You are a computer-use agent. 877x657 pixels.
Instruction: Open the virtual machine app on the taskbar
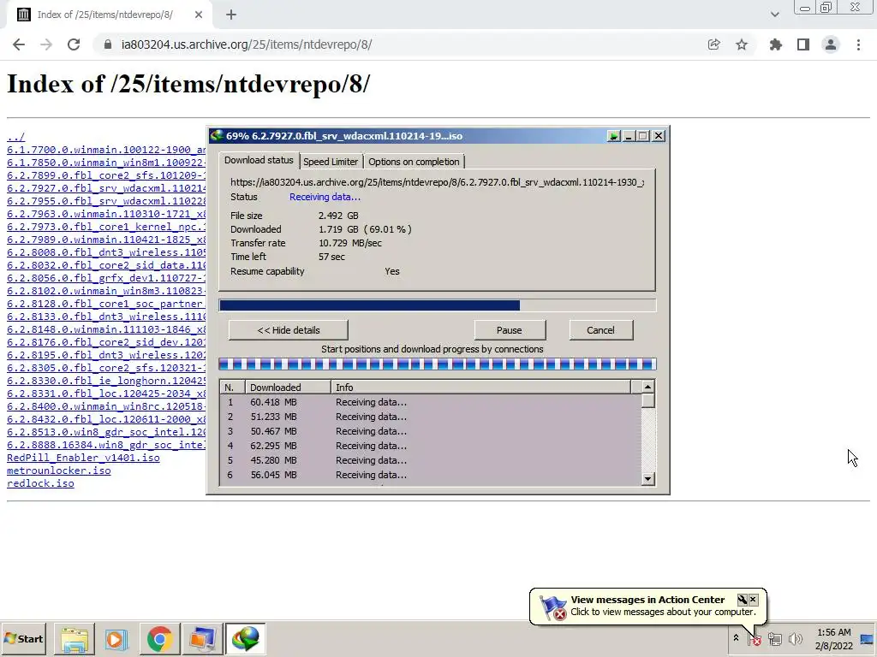pos(202,639)
